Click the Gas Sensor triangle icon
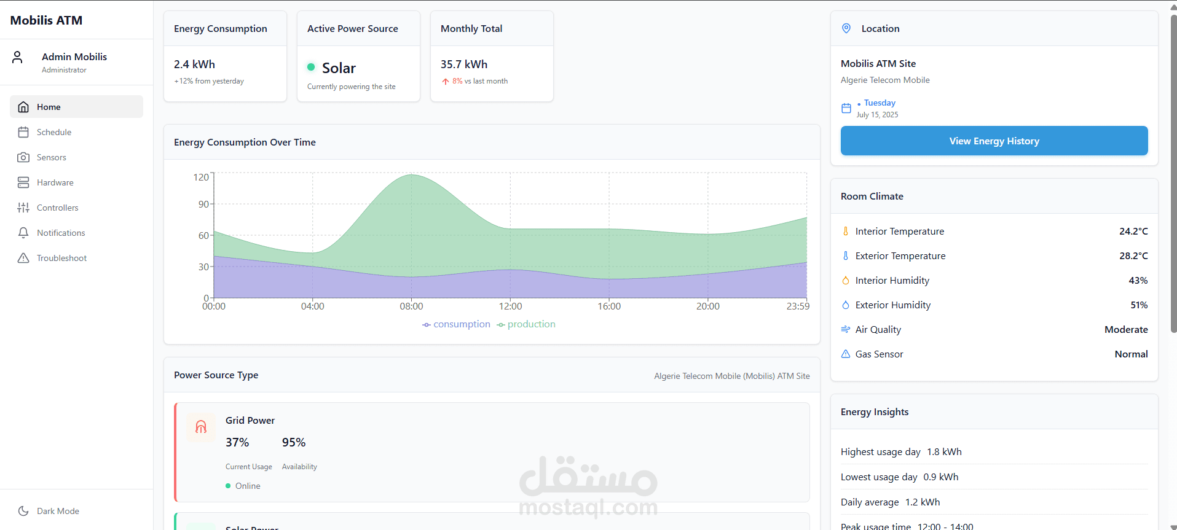The image size is (1177, 530). click(x=846, y=354)
